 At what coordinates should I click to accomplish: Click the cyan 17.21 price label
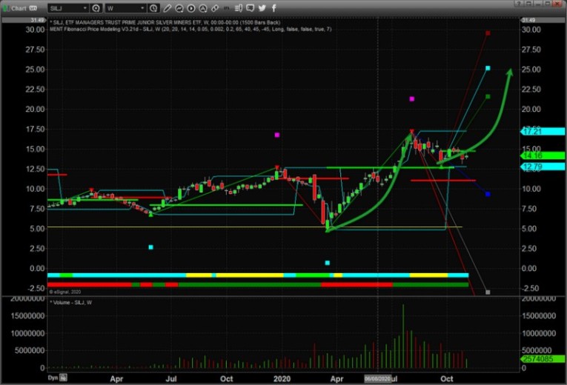coord(532,130)
